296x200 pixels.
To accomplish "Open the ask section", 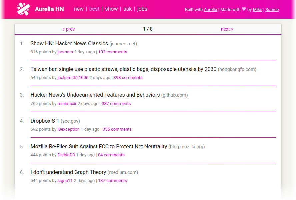I will [x=127, y=9].
